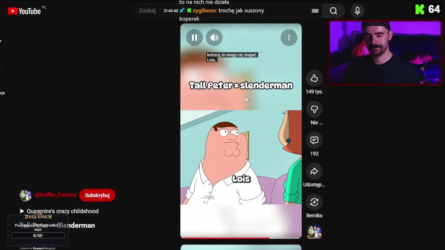Focus the Szukaj search field
Image resolution: width=445 pixels, height=250 pixels.
pyautogui.click(x=228, y=11)
